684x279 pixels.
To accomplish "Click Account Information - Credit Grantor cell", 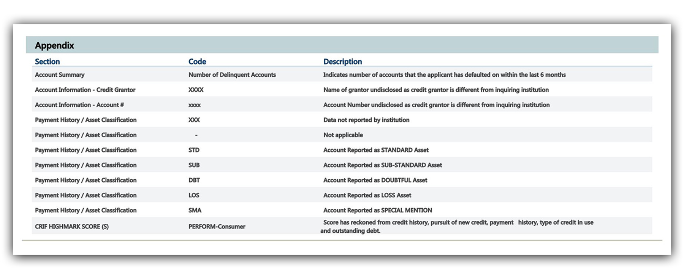I will pyautogui.click(x=85, y=90).
